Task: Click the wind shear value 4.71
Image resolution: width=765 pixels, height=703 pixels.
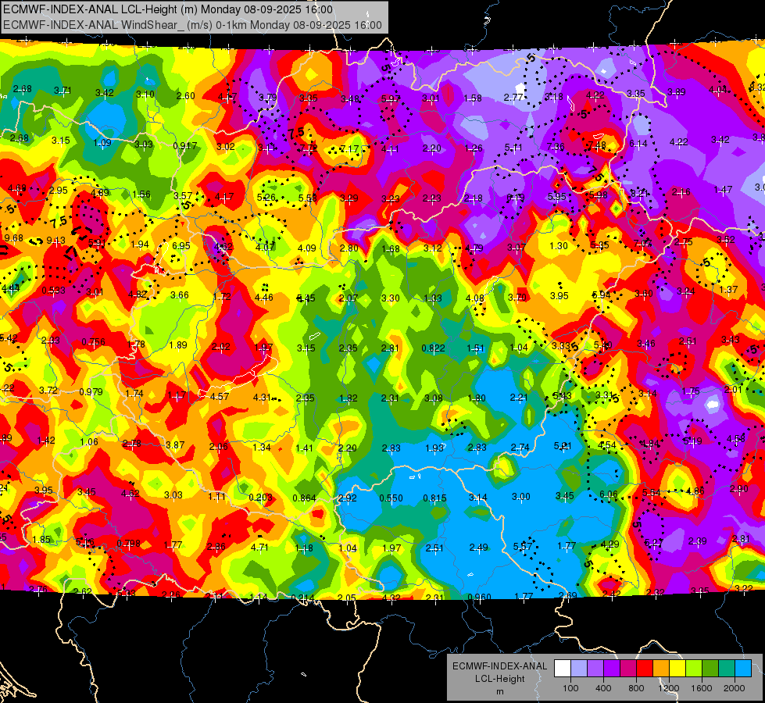Action: [259, 547]
